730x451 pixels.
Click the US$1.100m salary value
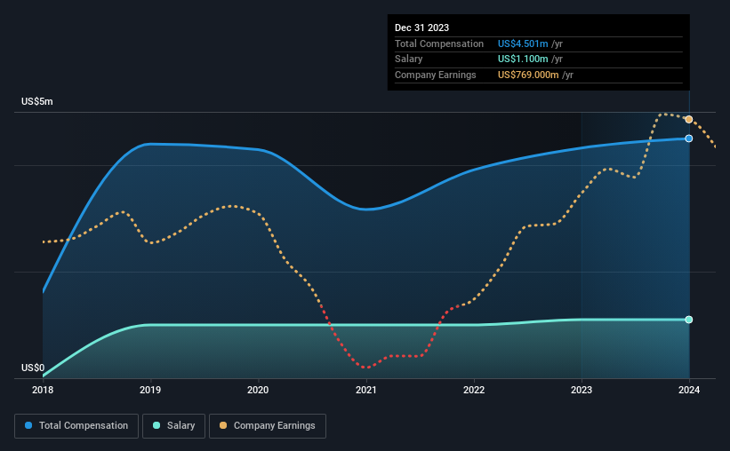[x=523, y=59]
